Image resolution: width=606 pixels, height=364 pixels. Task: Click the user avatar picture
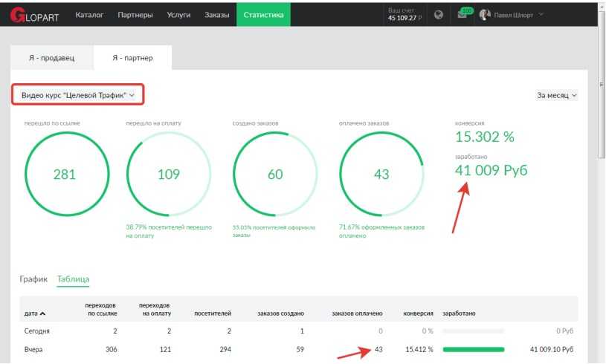click(485, 16)
